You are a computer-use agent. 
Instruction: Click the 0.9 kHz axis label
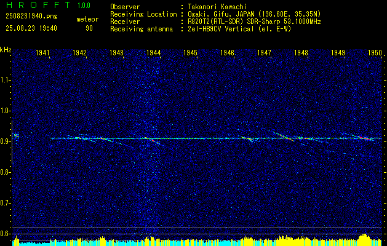click(5, 141)
